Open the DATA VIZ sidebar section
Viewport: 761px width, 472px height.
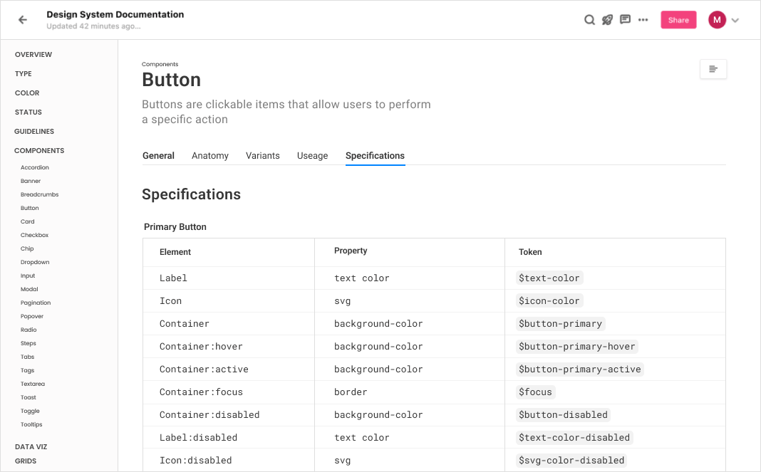(x=31, y=447)
